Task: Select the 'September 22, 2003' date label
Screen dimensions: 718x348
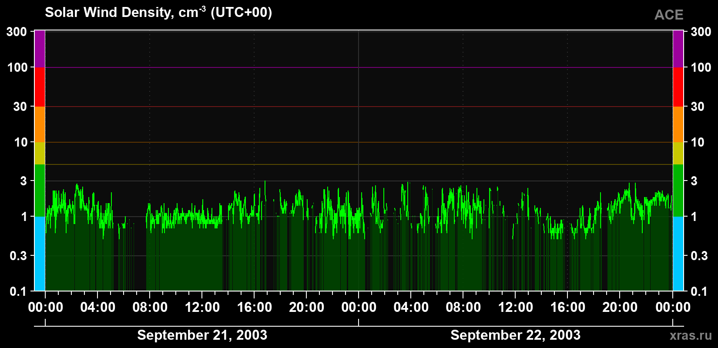Action: (515, 335)
